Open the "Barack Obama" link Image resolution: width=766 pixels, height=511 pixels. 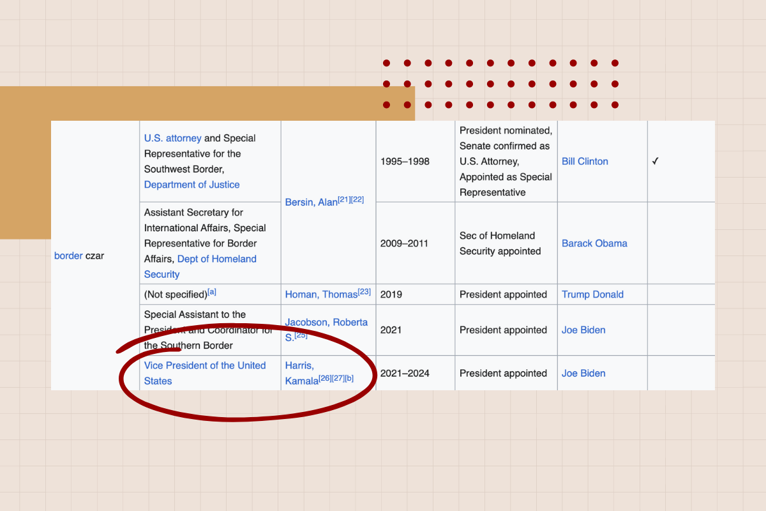click(594, 243)
